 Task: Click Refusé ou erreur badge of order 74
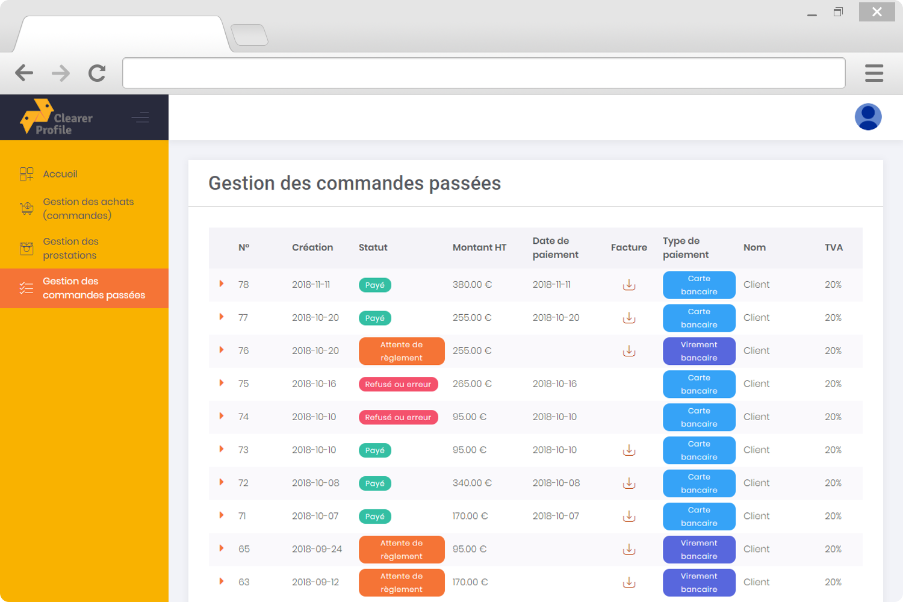coord(399,417)
